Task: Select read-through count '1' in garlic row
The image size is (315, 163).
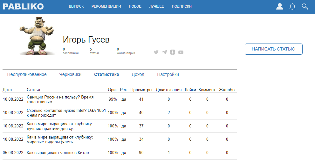Action: pos(168,153)
